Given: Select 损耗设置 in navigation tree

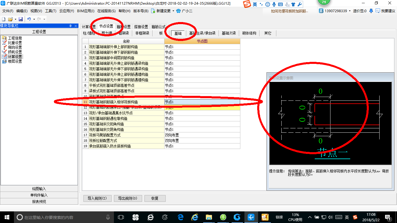Looking at the screenshot, I should point(15,52).
